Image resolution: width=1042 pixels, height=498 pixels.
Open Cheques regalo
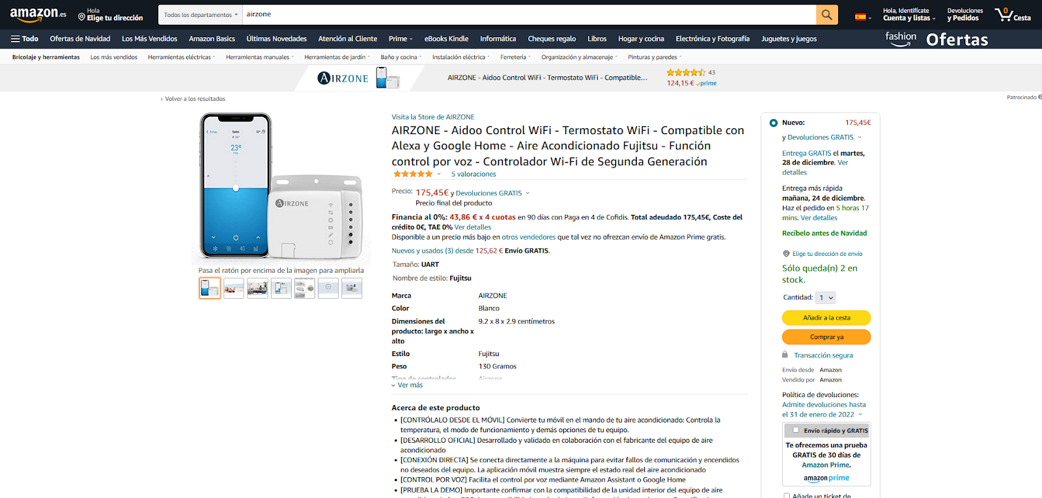[x=552, y=39]
